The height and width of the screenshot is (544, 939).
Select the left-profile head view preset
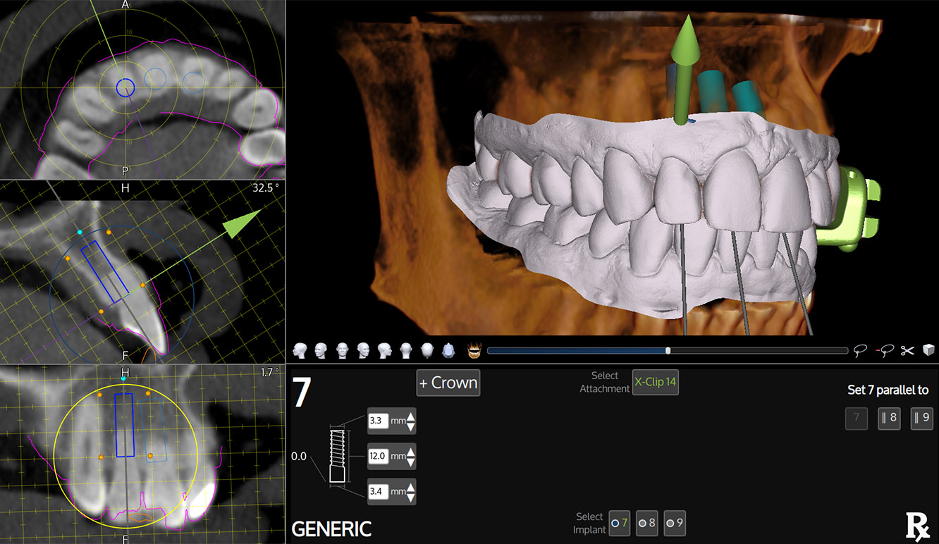pyautogui.click(x=300, y=350)
